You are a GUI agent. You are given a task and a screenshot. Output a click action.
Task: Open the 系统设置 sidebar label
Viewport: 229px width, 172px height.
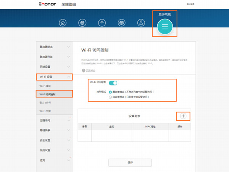pyautogui.click(x=45, y=150)
